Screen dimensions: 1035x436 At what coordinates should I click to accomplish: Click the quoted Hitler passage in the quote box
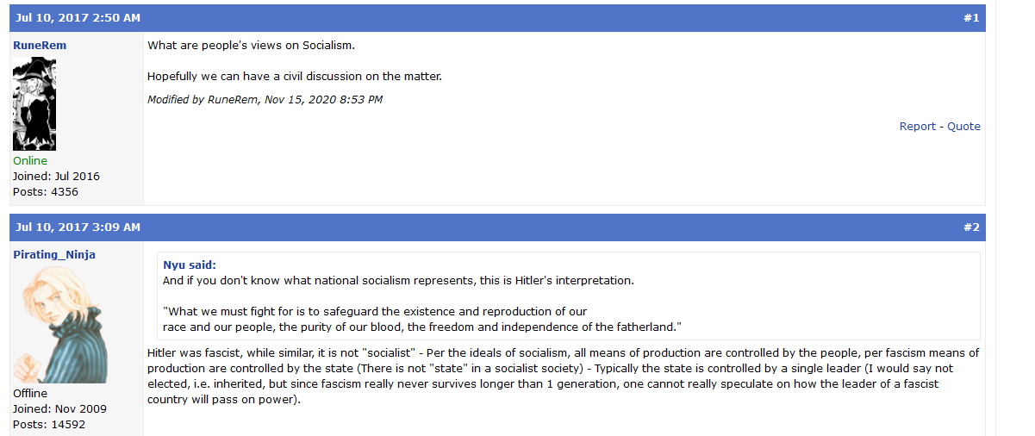422,319
